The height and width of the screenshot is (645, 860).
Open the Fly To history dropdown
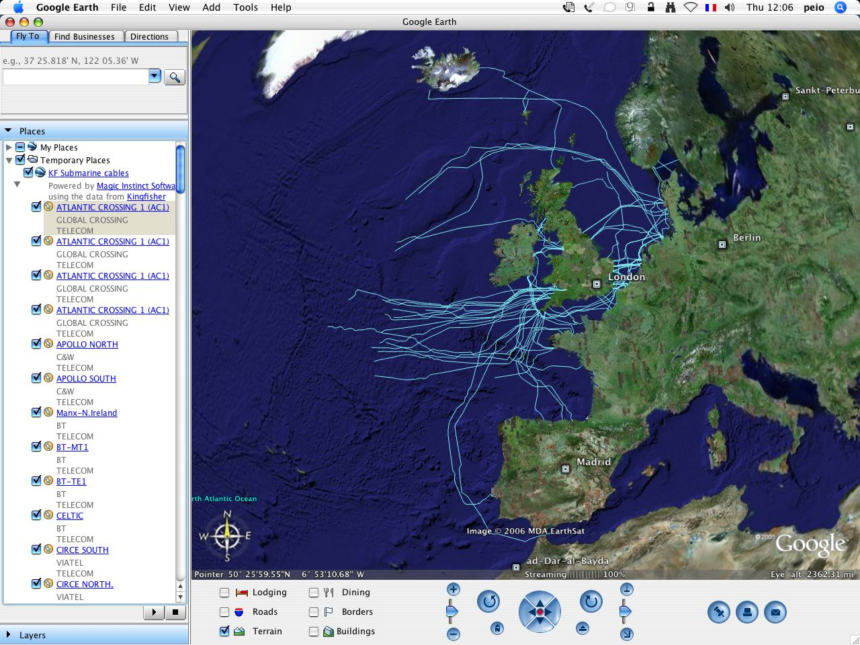click(155, 76)
